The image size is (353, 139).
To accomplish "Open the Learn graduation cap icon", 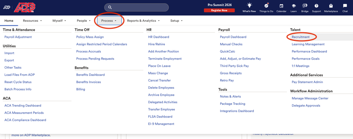I will pos(294,6).
